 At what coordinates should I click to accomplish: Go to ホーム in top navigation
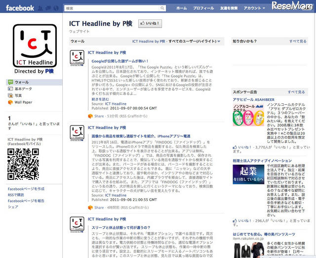coord(181,8)
